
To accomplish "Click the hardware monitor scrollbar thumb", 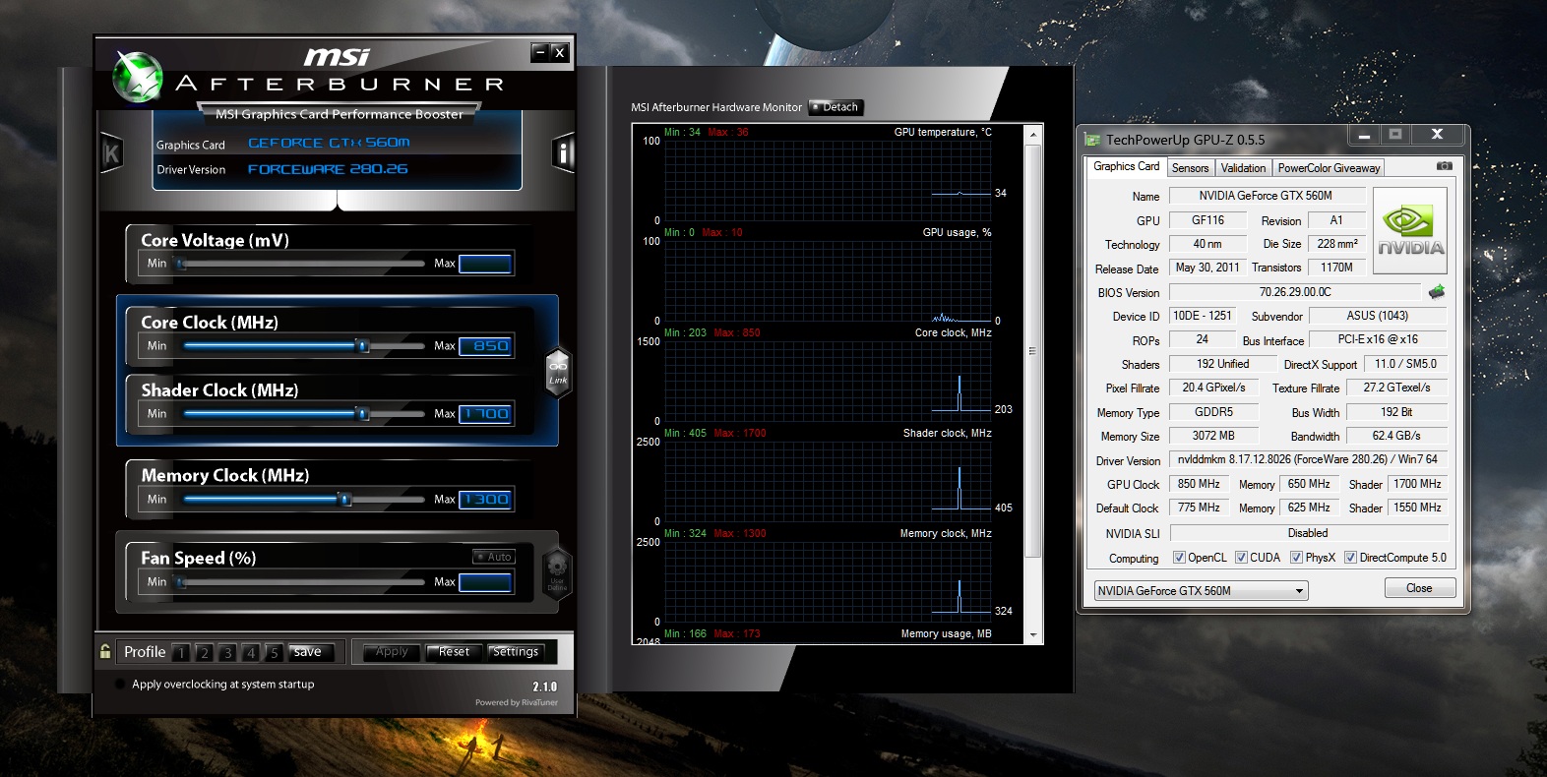I will coord(1033,351).
